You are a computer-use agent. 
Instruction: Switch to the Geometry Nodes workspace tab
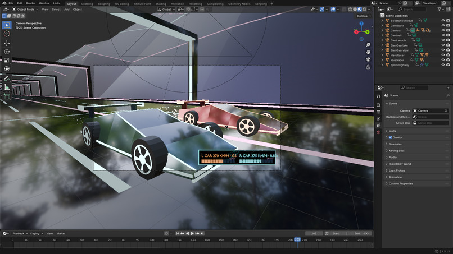point(239,4)
